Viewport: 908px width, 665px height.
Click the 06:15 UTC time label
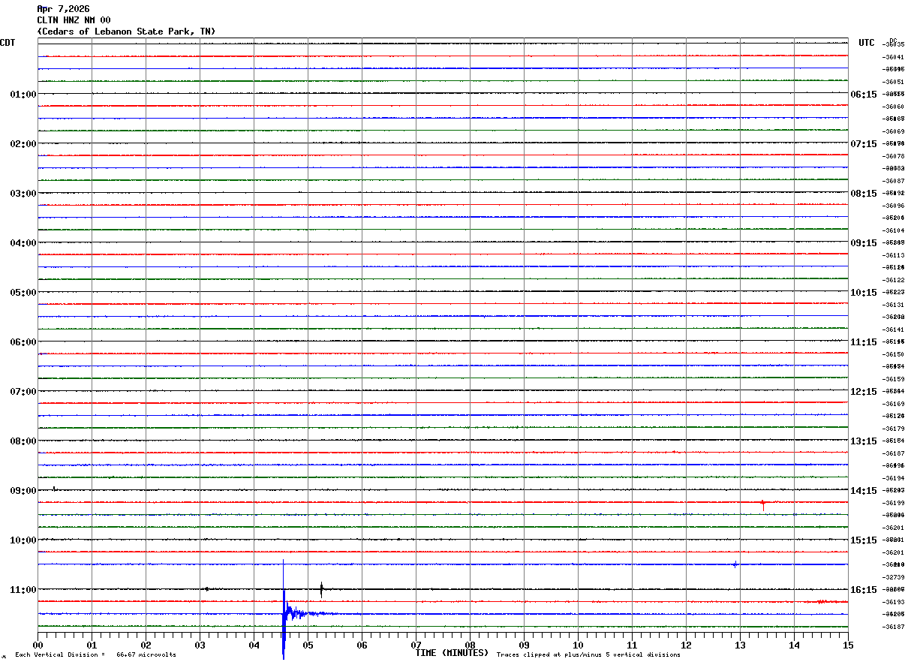click(864, 95)
